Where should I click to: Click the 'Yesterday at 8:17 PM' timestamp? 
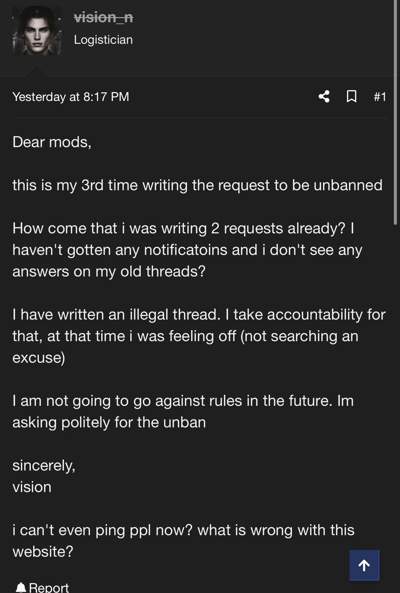pyautogui.click(x=71, y=97)
